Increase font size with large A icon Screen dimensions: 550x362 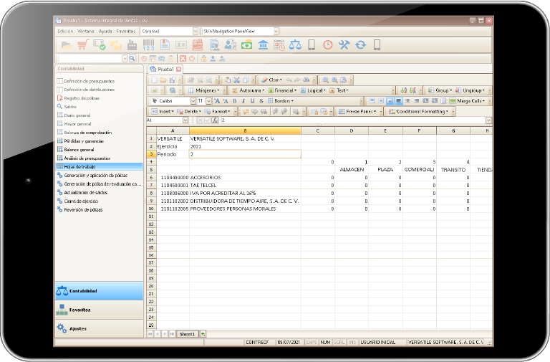click(217, 101)
